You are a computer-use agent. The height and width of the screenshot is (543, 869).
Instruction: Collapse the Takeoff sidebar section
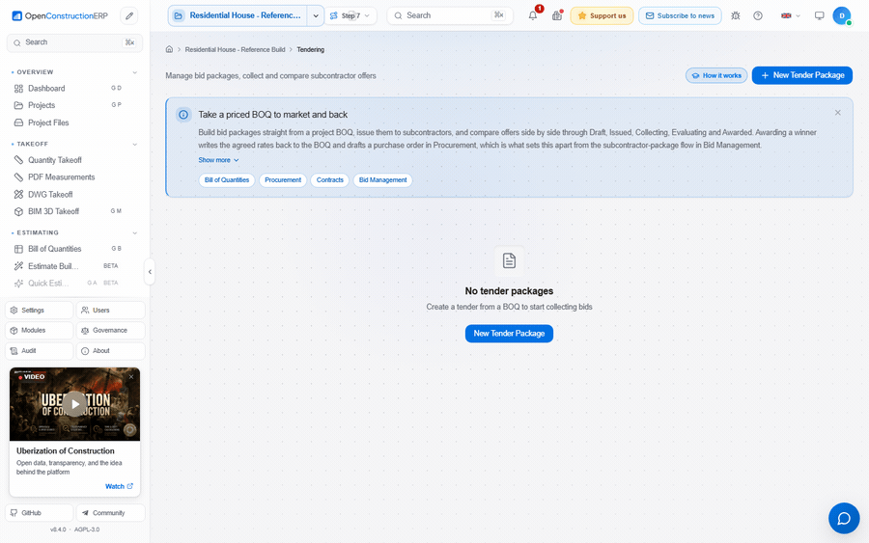pyautogui.click(x=134, y=144)
